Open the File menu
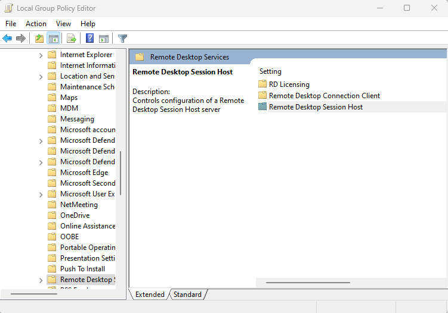Viewport: 448px width, 313px height. 11,24
